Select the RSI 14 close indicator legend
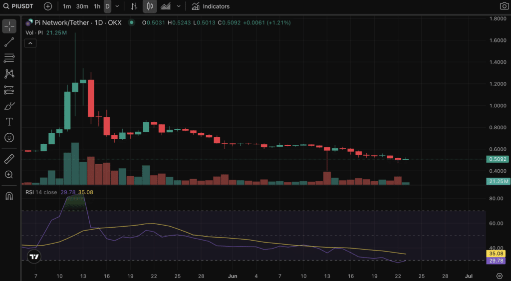The image size is (511, 281). (x=41, y=192)
